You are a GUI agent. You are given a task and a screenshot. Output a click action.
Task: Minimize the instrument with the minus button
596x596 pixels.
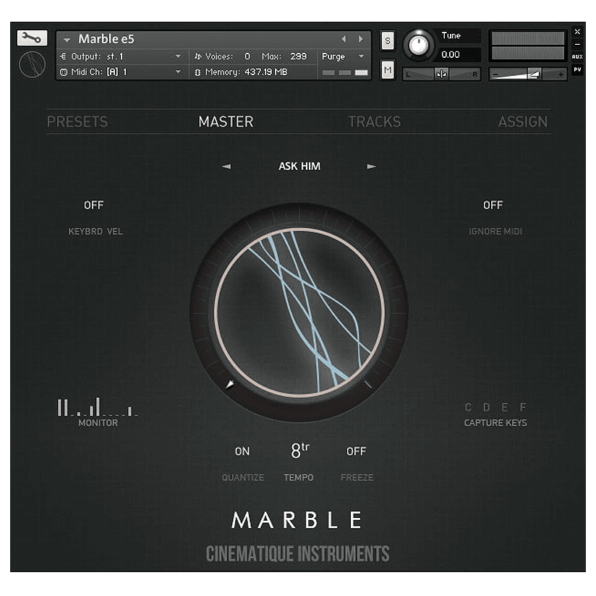[577, 44]
